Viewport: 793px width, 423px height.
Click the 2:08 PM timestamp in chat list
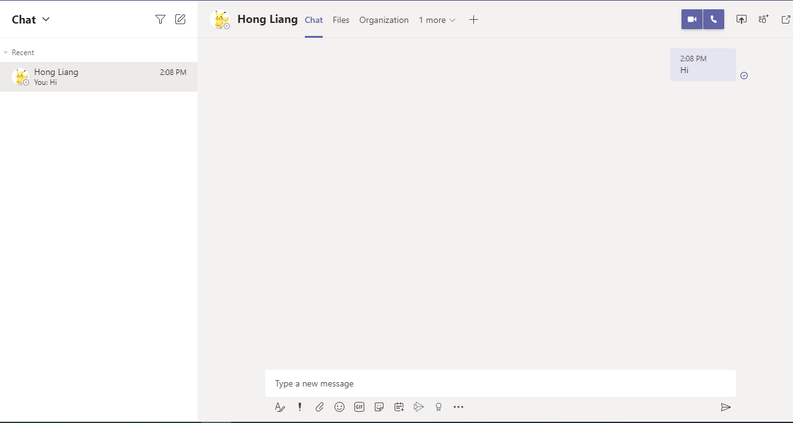173,72
